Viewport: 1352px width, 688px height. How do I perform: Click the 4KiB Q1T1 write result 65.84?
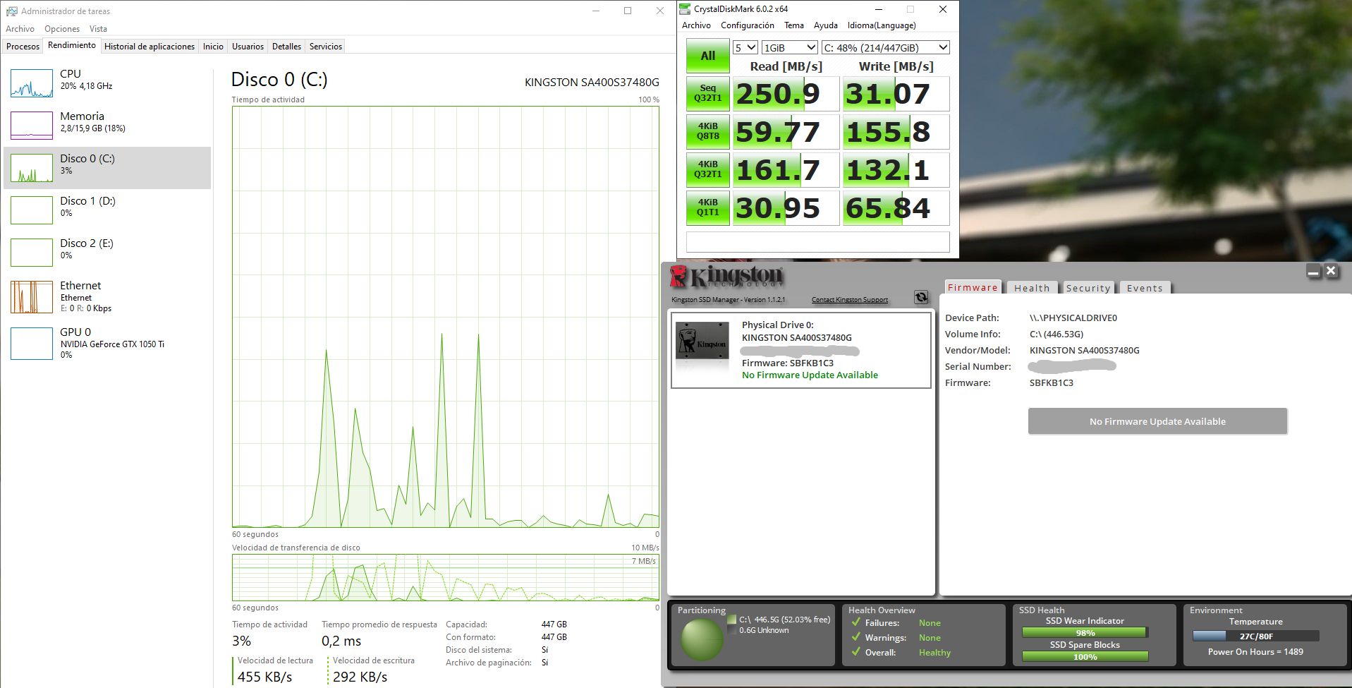coord(896,208)
